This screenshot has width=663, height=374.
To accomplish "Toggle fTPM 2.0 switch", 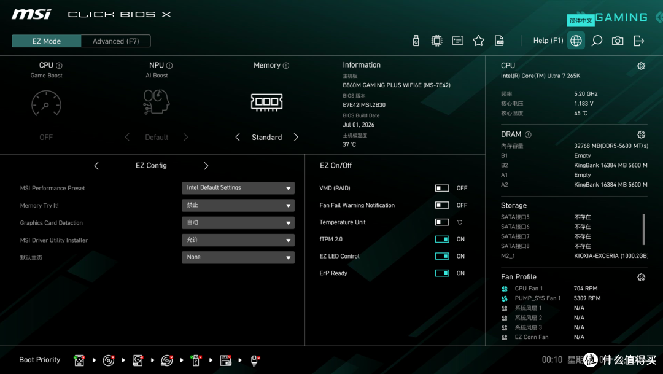I will pyautogui.click(x=442, y=239).
